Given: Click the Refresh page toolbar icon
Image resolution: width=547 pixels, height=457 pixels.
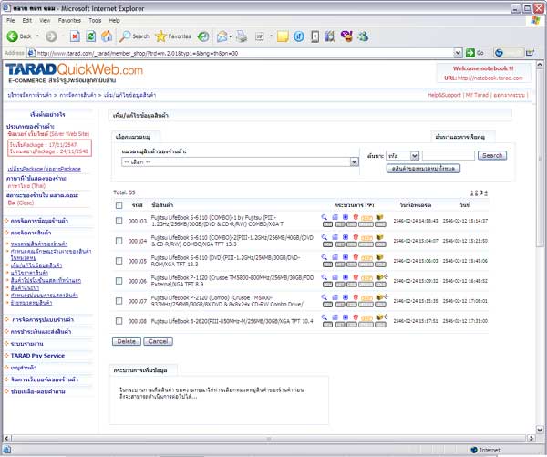Looking at the screenshot, I should coord(90,36).
